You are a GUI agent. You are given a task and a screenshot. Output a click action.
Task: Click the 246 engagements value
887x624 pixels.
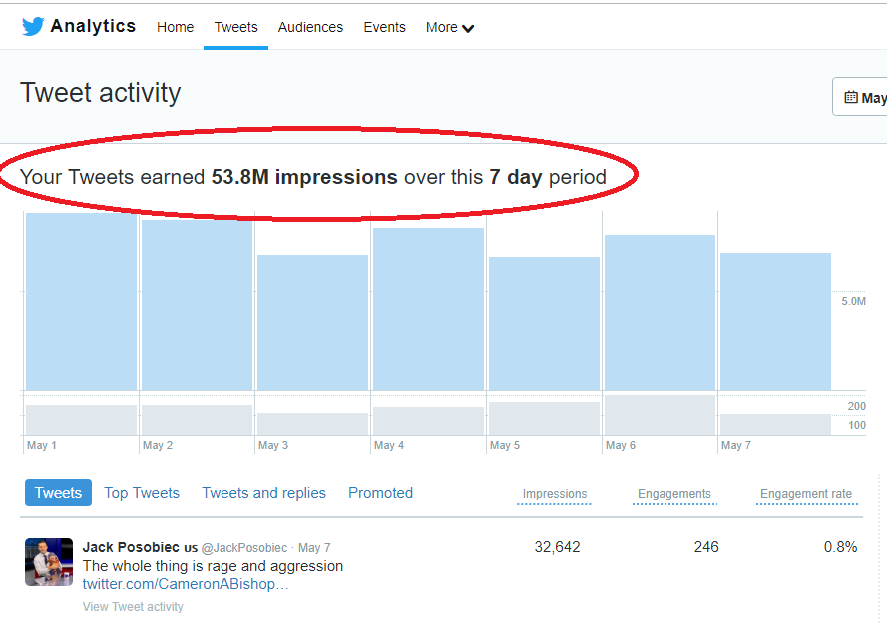click(x=706, y=547)
